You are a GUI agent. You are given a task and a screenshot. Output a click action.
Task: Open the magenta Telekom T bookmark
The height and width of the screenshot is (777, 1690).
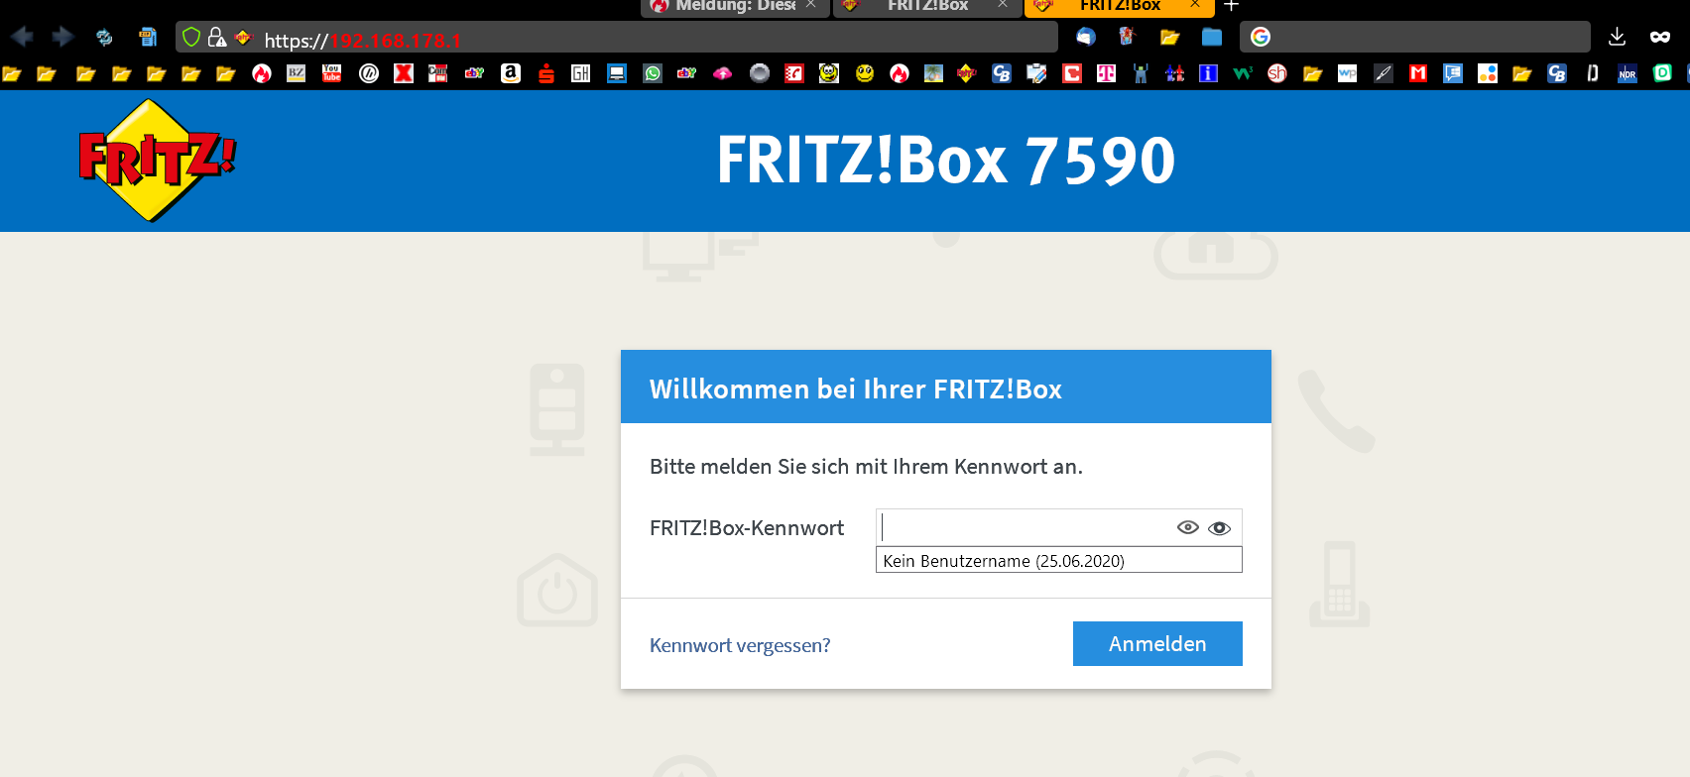click(1106, 73)
